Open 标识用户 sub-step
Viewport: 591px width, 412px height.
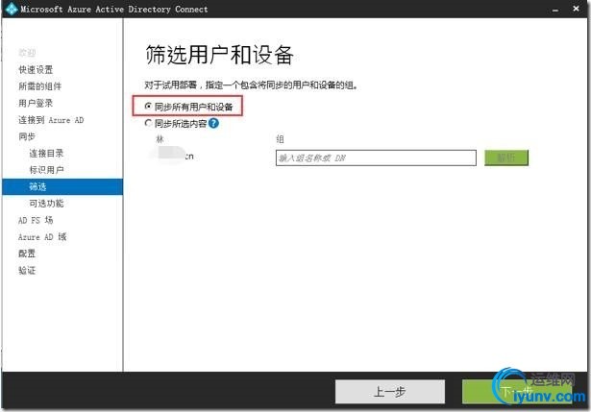pos(46,170)
